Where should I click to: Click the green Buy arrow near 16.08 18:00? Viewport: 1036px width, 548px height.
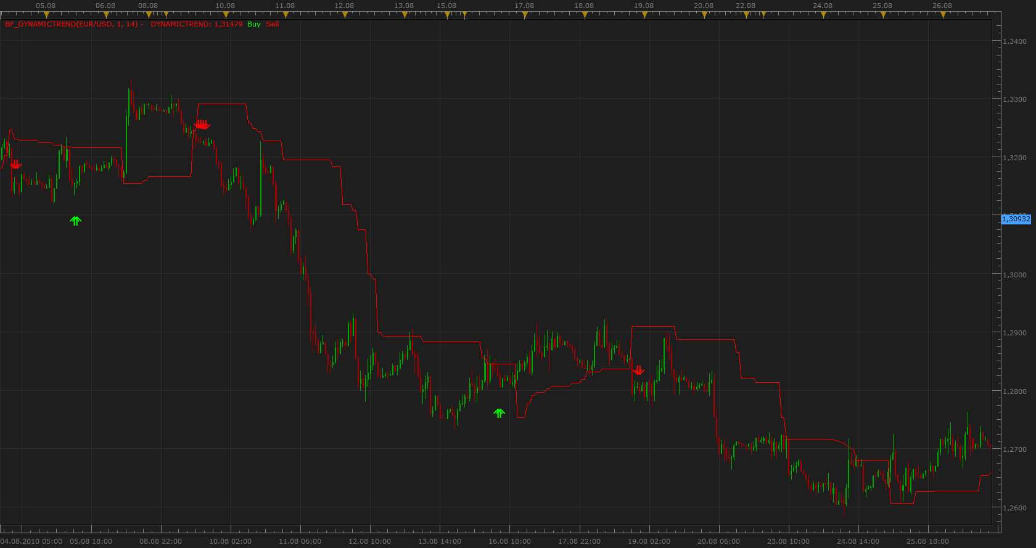499,413
